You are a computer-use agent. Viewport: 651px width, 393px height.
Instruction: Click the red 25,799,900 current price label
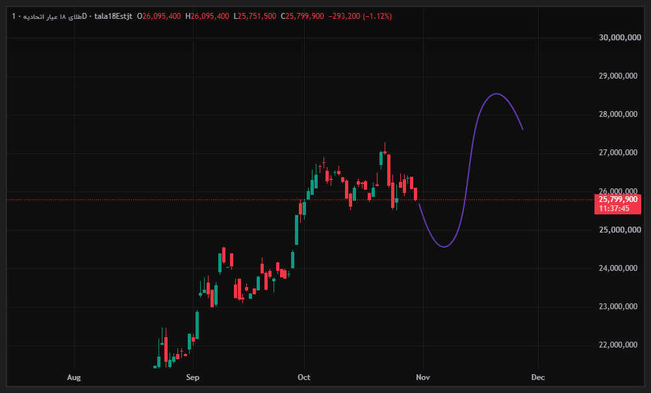click(x=619, y=199)
